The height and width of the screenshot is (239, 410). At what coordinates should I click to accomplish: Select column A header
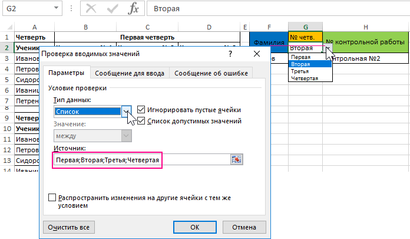35,27
